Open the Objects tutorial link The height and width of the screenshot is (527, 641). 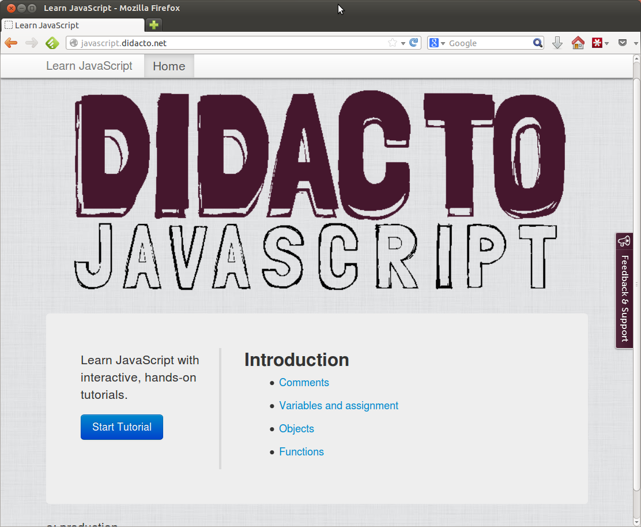coord(296,429)
